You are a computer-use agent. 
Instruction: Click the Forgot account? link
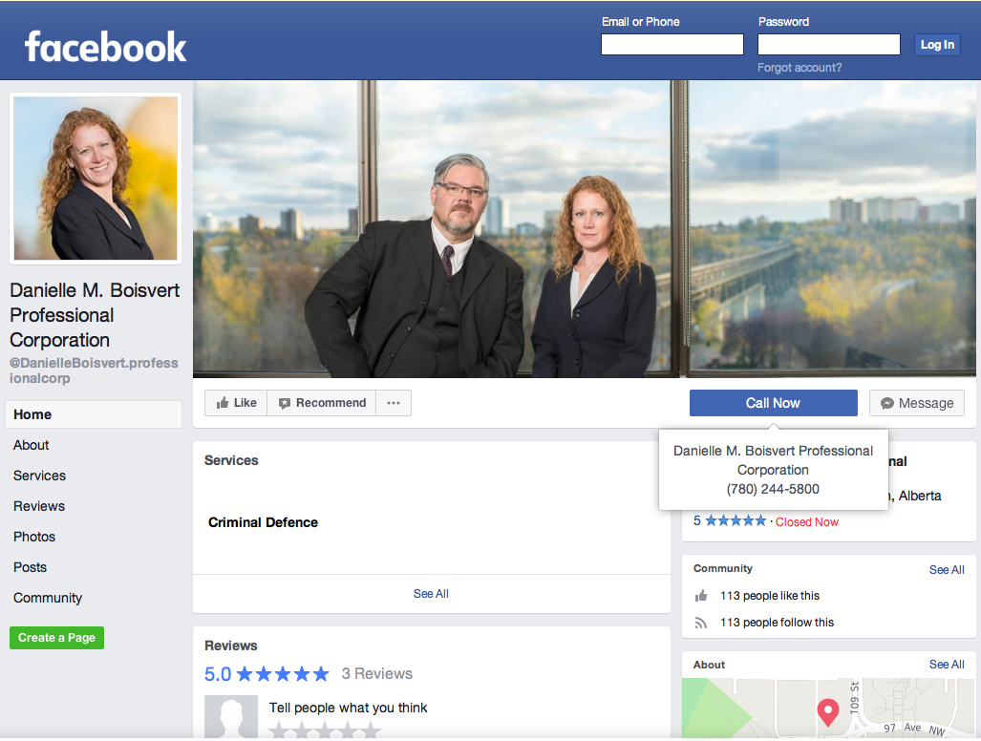click(800, 68)
